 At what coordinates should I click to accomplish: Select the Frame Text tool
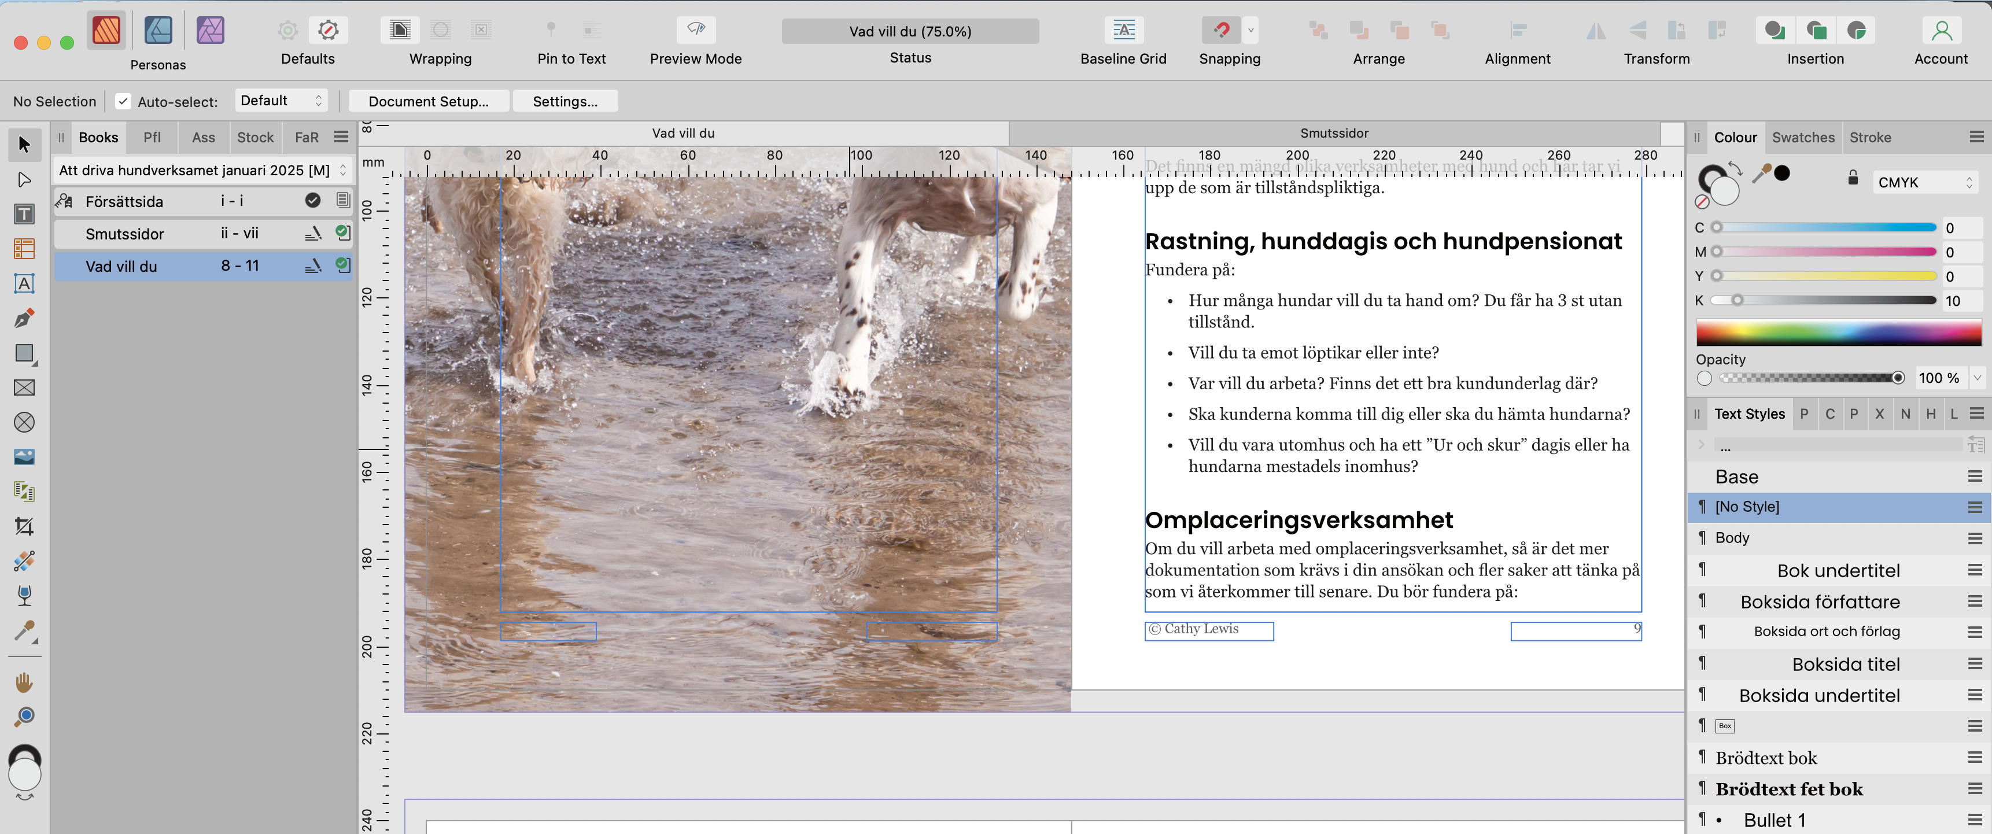[x=24, y=214]
